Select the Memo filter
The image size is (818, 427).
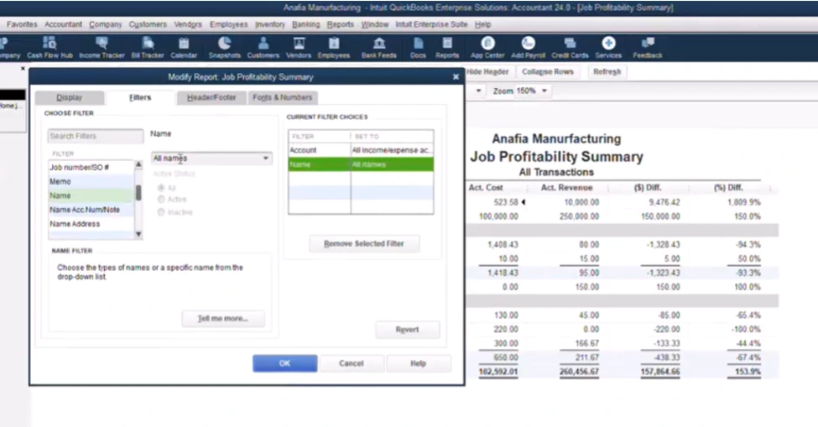(91, 181)
